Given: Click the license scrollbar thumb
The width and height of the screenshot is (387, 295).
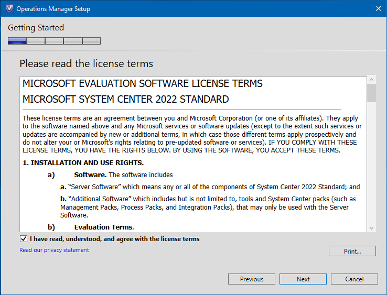Looking at the screenshot, I should pos(372,93).
